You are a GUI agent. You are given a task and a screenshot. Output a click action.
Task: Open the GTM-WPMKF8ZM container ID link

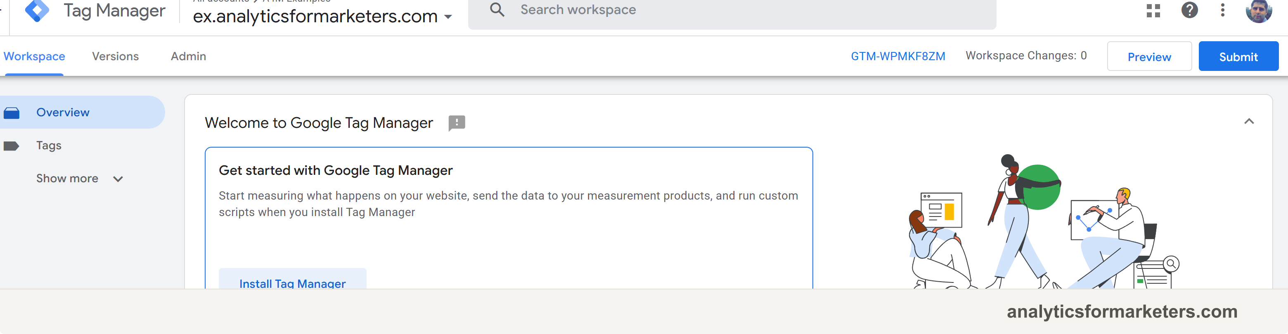pos(897,56)
